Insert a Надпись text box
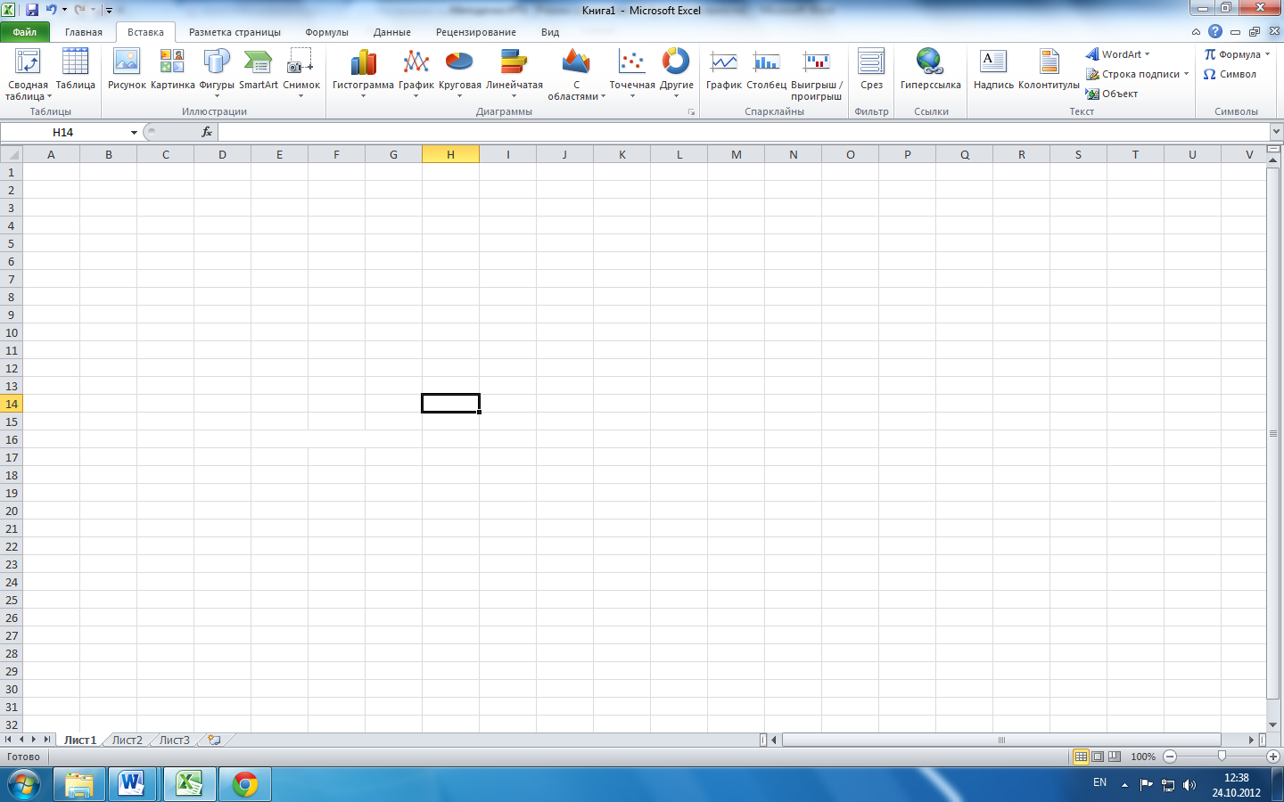The image size is (1284, 802). (993, 70)
